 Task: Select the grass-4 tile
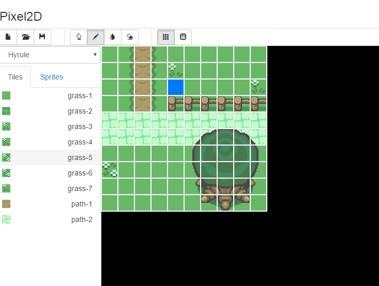[50, 142]
